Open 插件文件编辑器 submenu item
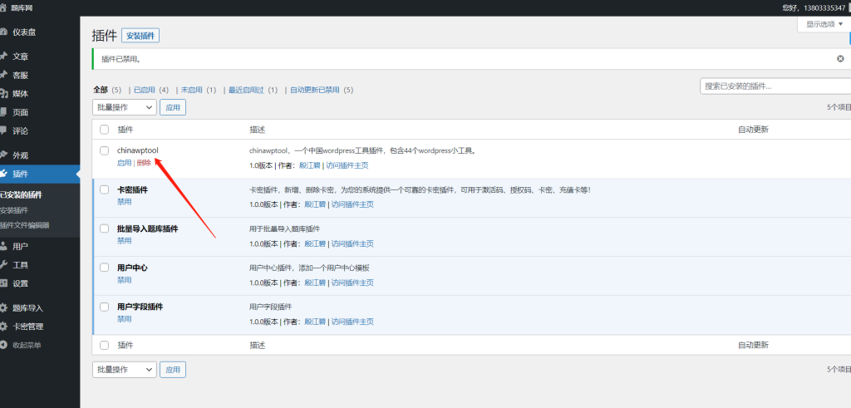851x408 pixels. click(25, 225)
